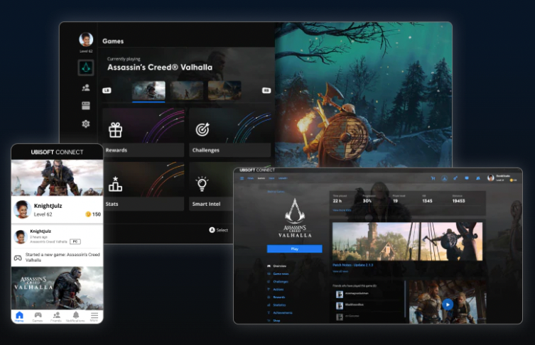Open the Rewards gift tile

coord(144,132)
